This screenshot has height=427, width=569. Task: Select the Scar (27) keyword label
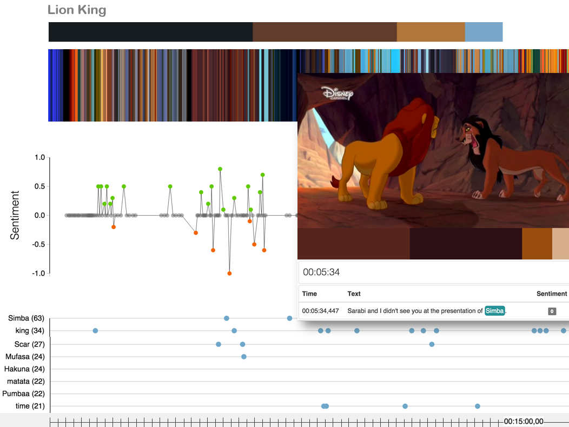pyautogui.click(x=29, y=344)
